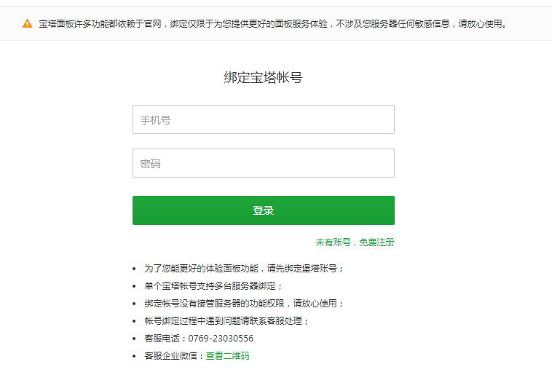This screenshot has height=391, width=552.
Task: Click the phone number 0769-23030556
Action: pos(221,338)
